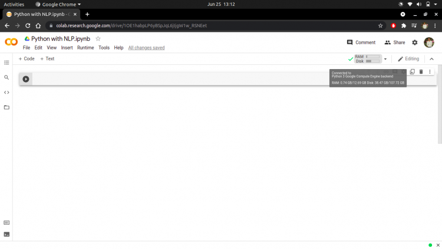Click the RAM and Disk usage indicator
442x249 pixels.
coord(368,59)
